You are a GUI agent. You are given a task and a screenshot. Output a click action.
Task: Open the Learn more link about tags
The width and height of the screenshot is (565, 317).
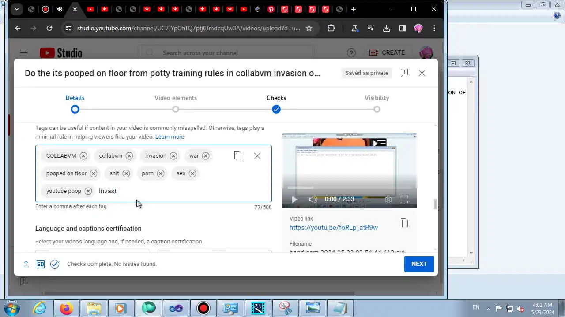tap(169, 137)
